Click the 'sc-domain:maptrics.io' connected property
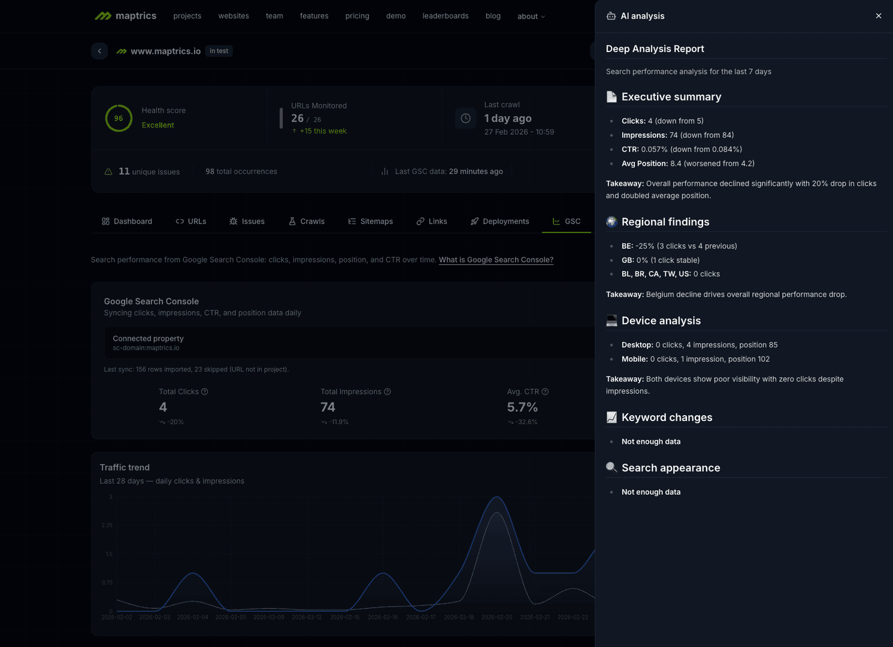The image size is (893, 647). (x=146, y=348)
